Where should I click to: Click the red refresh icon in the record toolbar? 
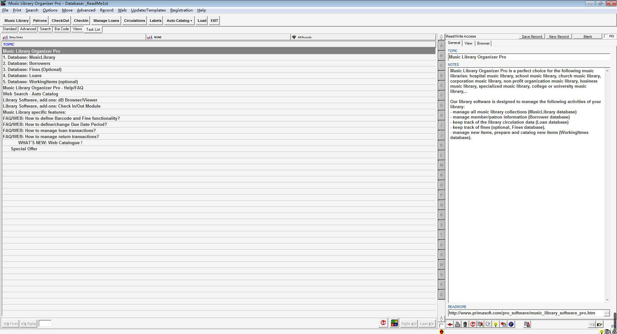[473, 324]
